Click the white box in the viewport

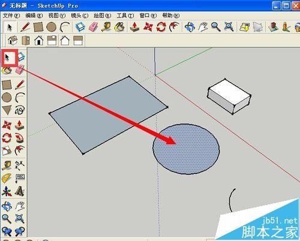229,97
